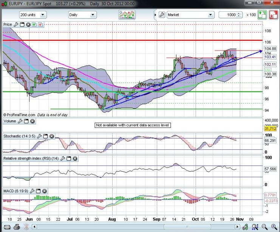The width and height of the screenshot is (280, 232).
Task: Click the zoom in magnifier icon
Action: [x=274, y=227]
